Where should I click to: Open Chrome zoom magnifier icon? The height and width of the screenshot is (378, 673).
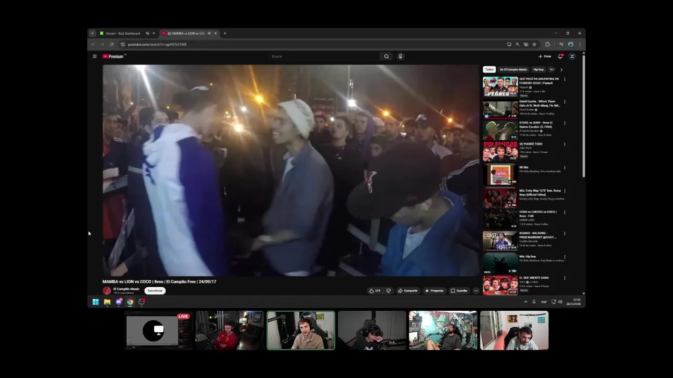tap(517, 44)
